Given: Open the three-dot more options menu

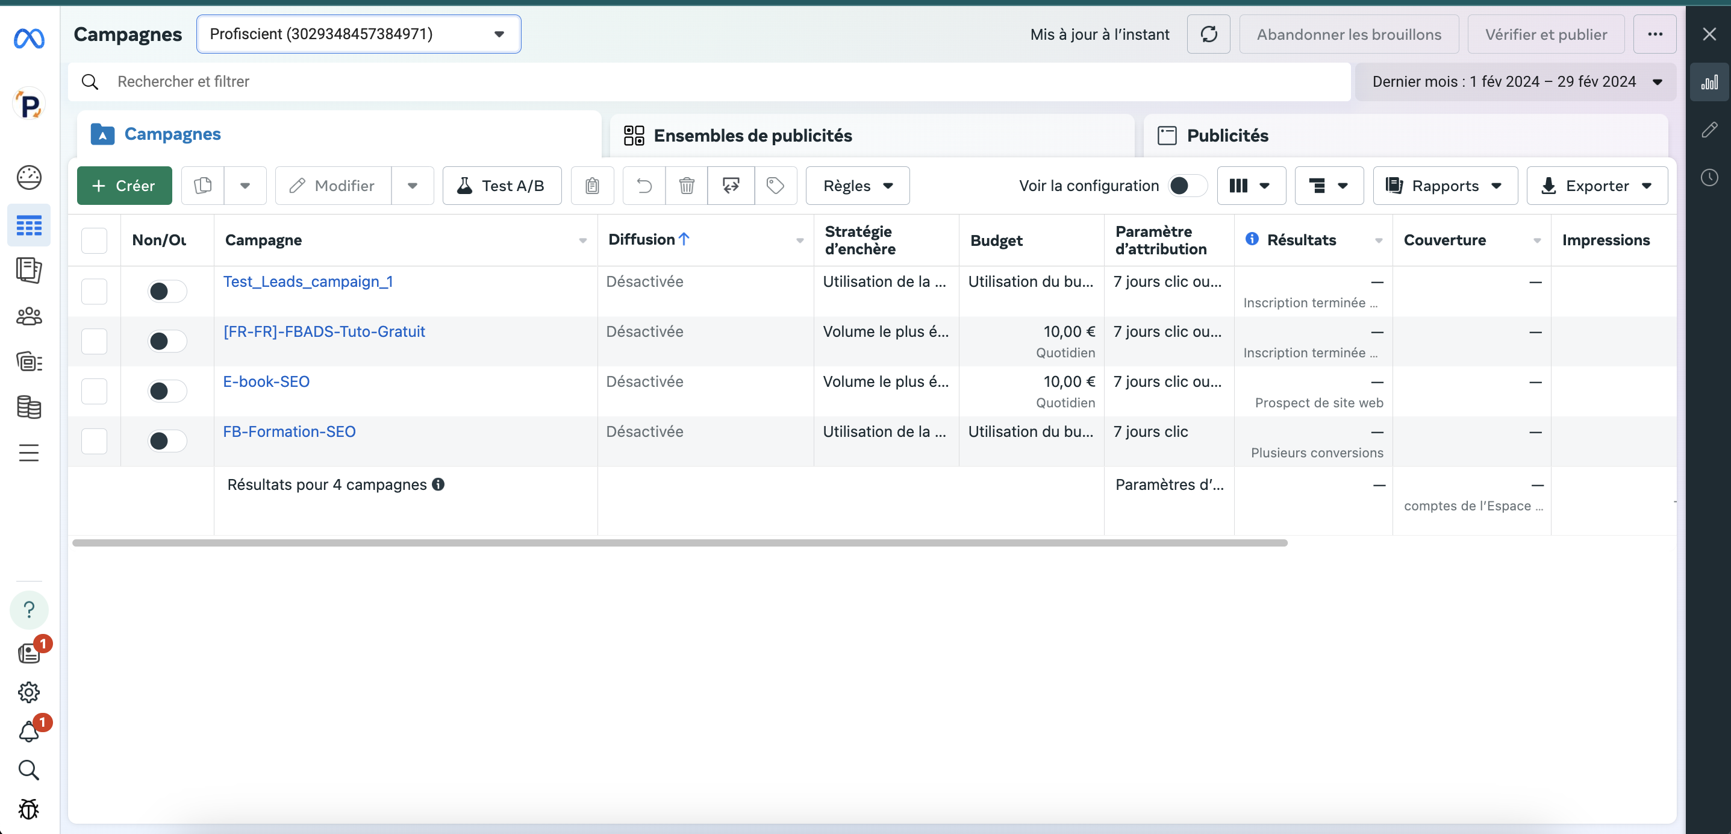Looking at the screenshot, I should (x=1655, y=34).
